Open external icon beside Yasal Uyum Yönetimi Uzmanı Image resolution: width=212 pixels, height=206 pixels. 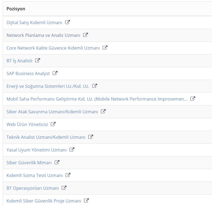click(x=72, y=149)
